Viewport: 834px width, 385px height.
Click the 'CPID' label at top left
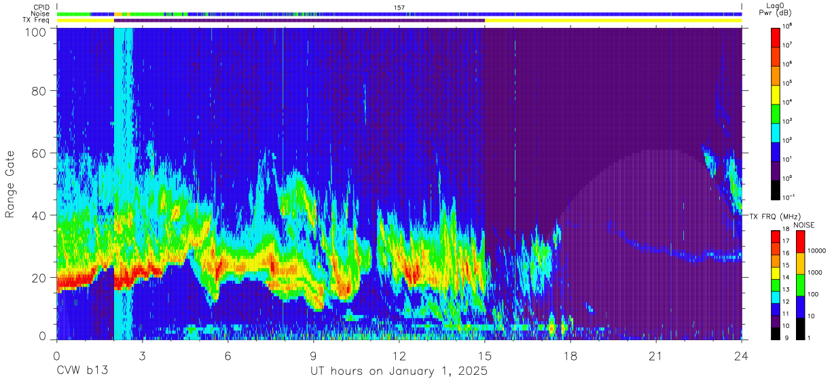pos(42,7)
